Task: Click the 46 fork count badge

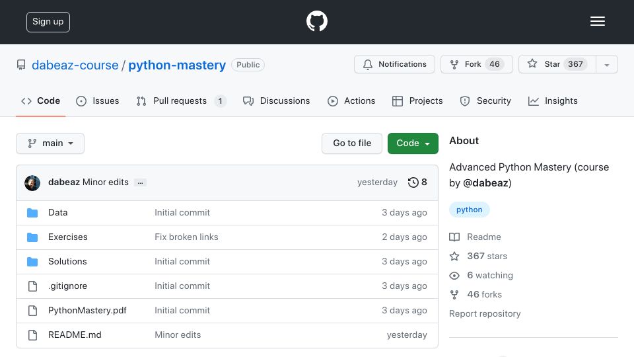Action: pos(495,64)
